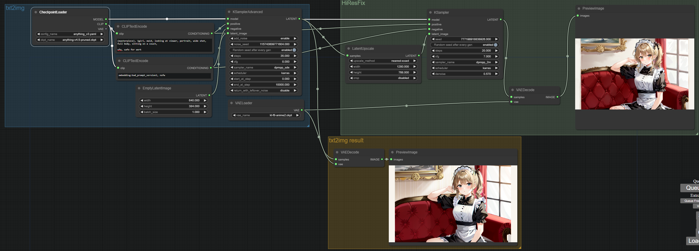Collapse the CLIPTextEncode node with bad_prompt embedding
The image size is (699, 251).
click(119, 61)
